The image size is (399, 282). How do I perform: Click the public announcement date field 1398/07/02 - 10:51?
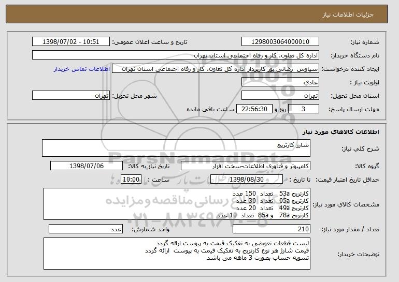click(x=71, y=42)
